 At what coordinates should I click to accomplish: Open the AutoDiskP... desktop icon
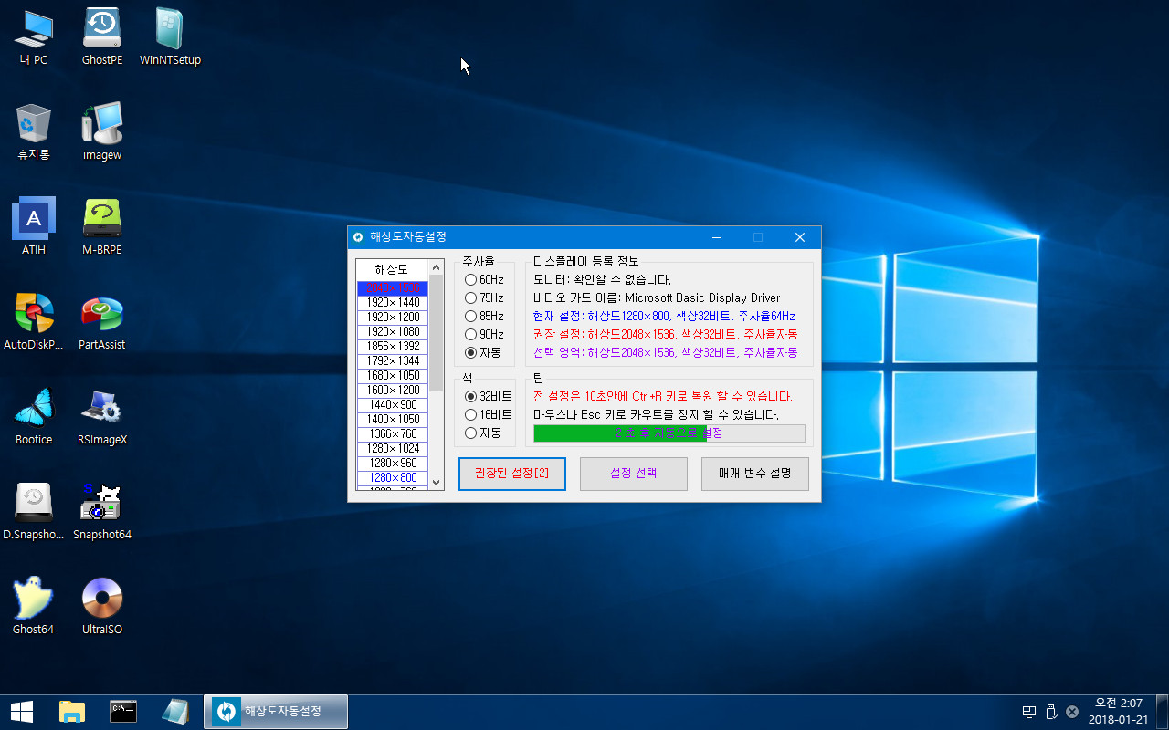(x=34, y=321)
